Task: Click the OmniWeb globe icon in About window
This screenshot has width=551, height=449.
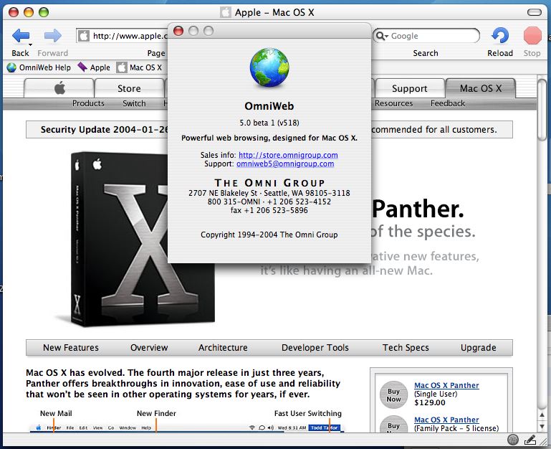Action: click(x=269, y=67)
